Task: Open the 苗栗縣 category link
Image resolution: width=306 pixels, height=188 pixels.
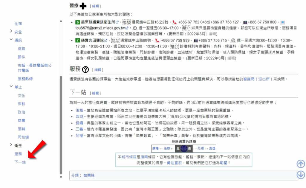Action: point(89,175)
